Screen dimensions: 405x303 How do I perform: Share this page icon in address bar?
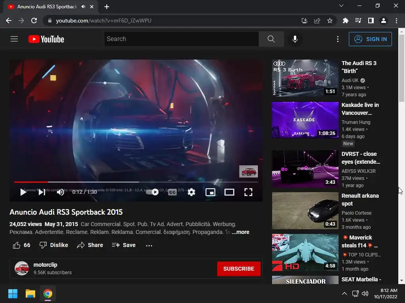tap(317, 21)
